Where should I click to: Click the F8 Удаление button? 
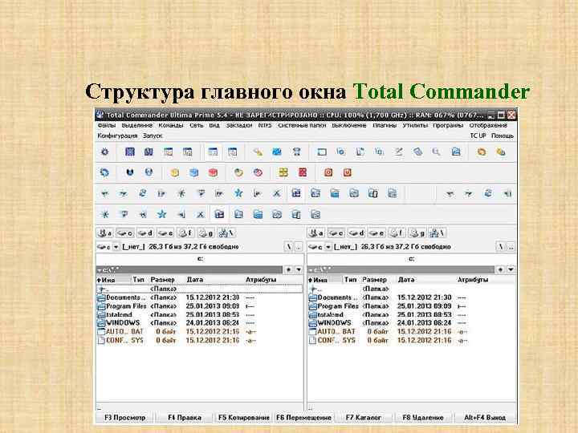(x=423, y=418)
